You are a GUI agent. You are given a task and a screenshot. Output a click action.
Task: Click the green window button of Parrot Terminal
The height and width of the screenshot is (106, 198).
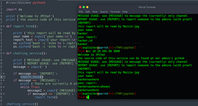click(x=84, y=7)
